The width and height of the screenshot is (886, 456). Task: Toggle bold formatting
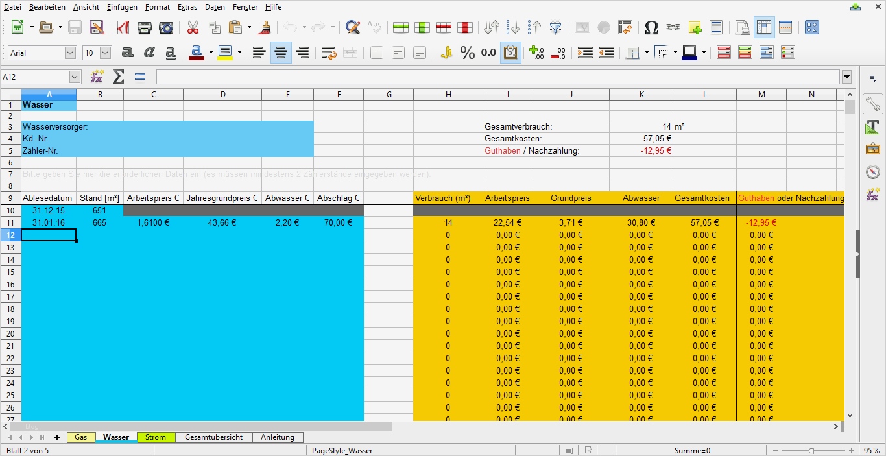(x=128, y=53)
